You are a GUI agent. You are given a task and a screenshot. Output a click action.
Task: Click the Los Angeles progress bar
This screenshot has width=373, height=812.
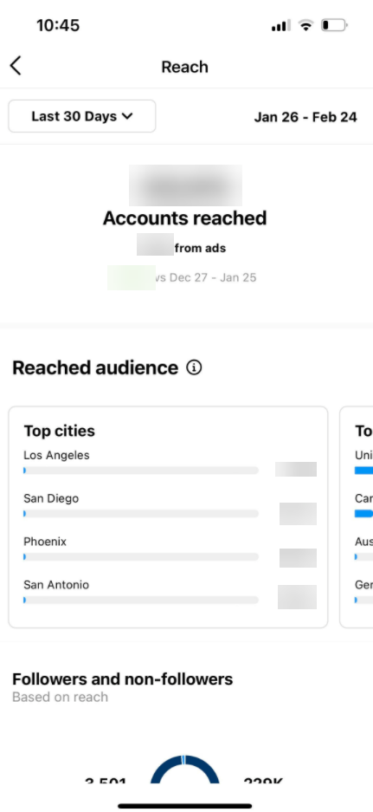tap(141, 471)
